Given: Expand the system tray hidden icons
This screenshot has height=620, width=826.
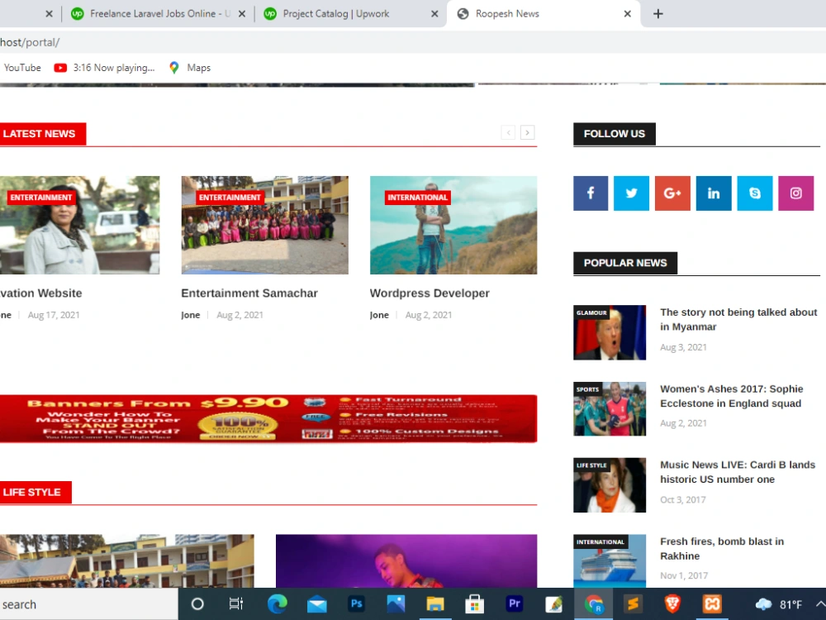Looking at the screenshot, I should pyautogui.click(x=819, y=604).
